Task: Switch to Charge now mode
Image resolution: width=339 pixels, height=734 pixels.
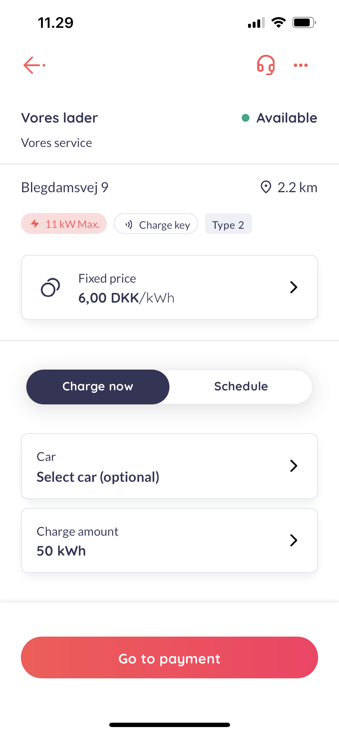Action: point(98,387)
